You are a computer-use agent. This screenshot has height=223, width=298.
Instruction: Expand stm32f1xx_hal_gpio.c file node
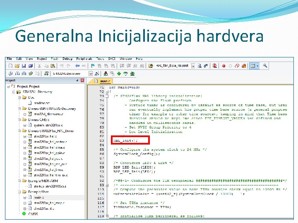click(25, 153)
